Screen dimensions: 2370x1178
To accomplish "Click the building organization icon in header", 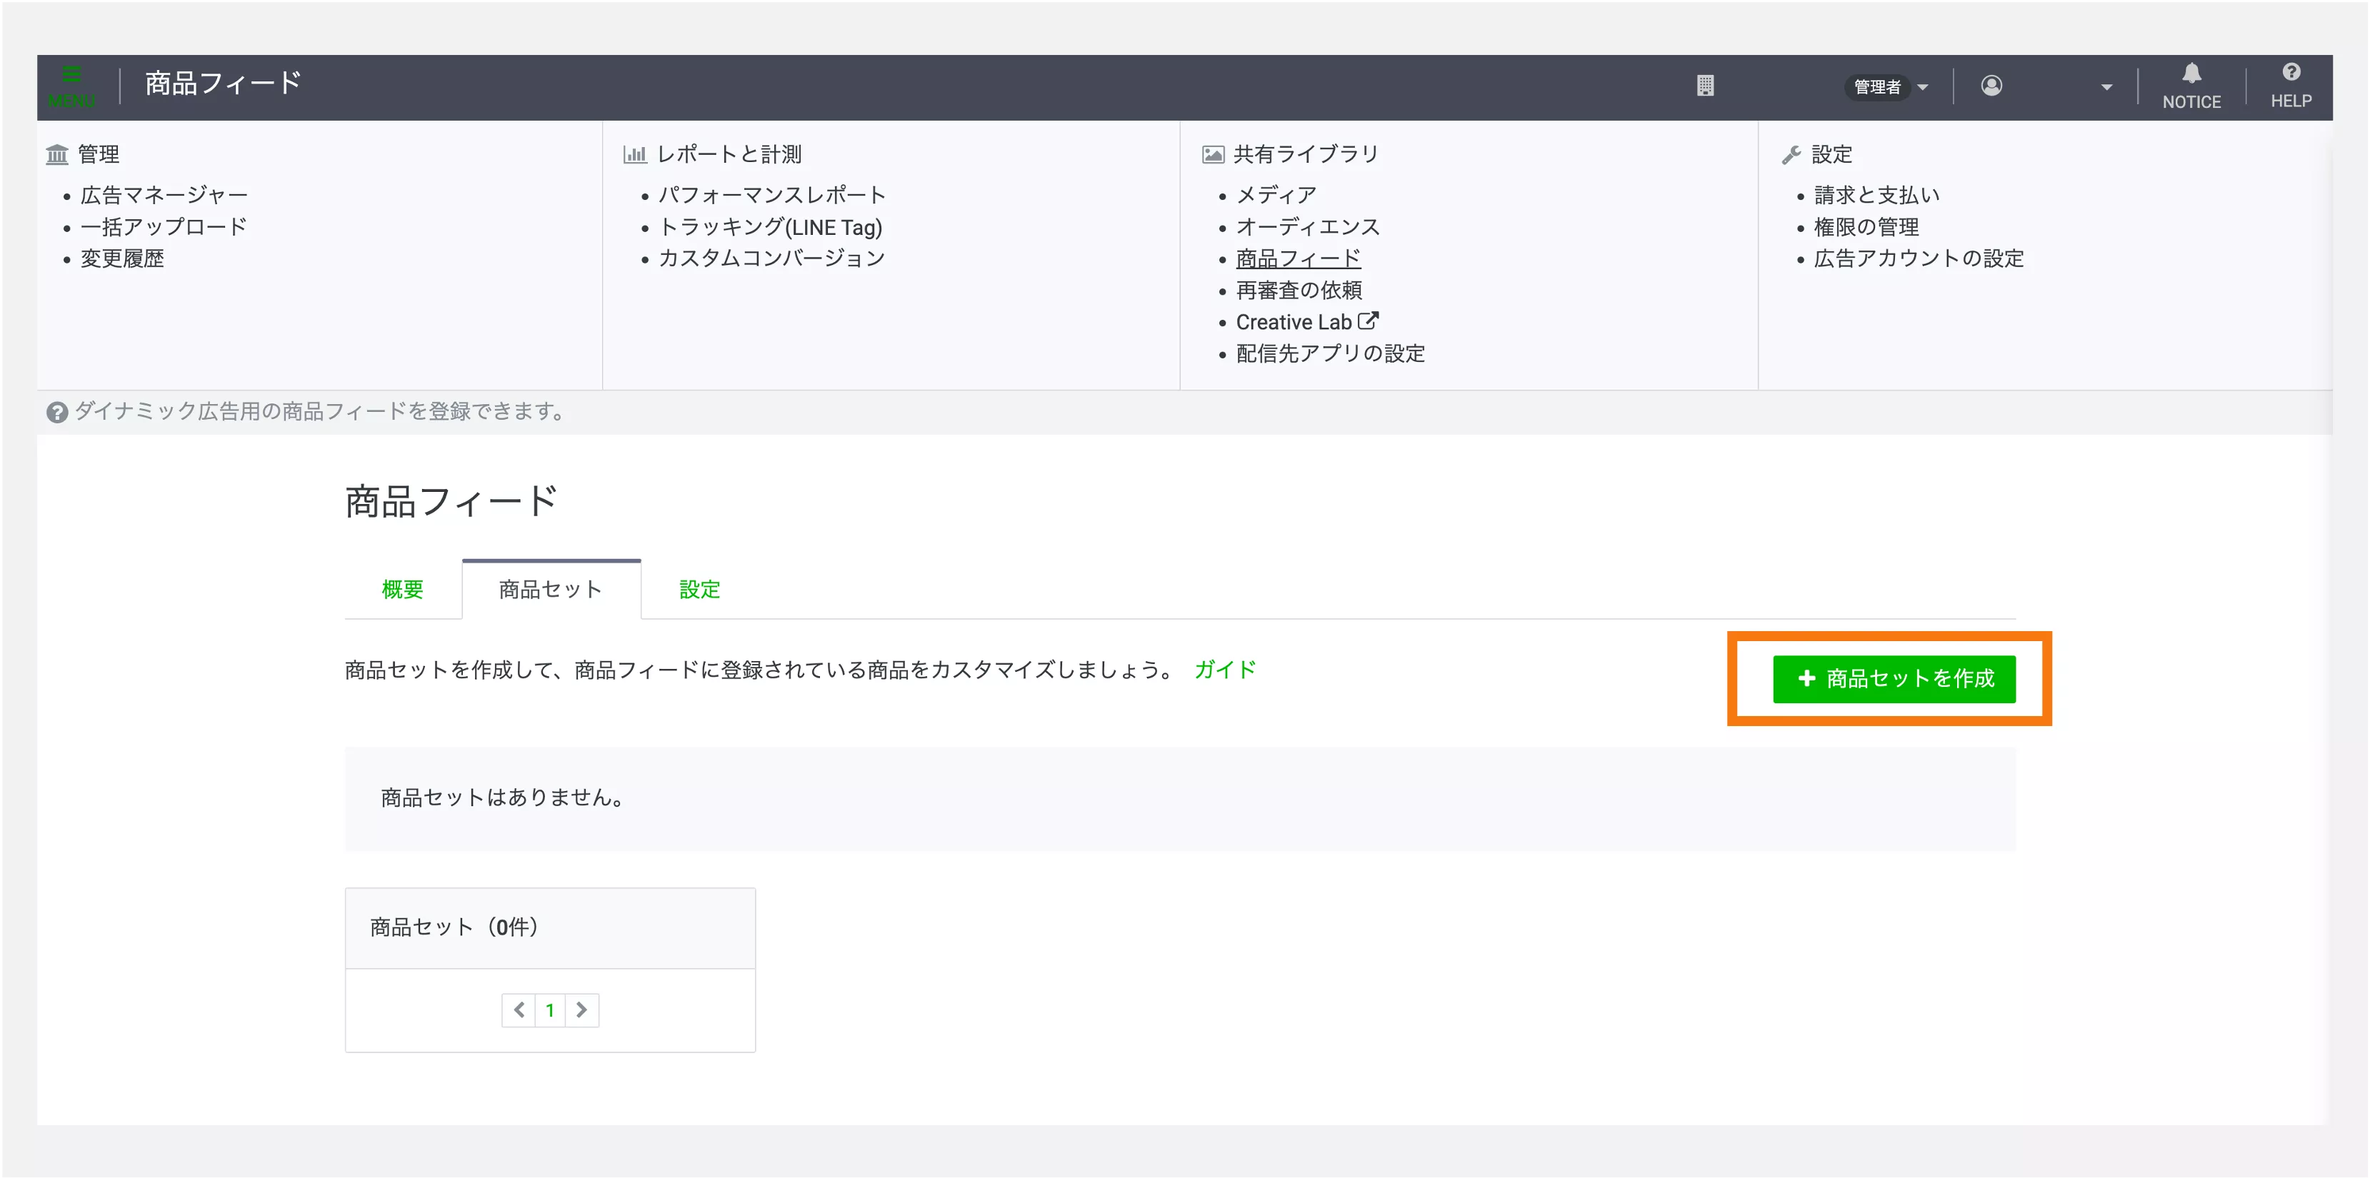I will 1705,86.
